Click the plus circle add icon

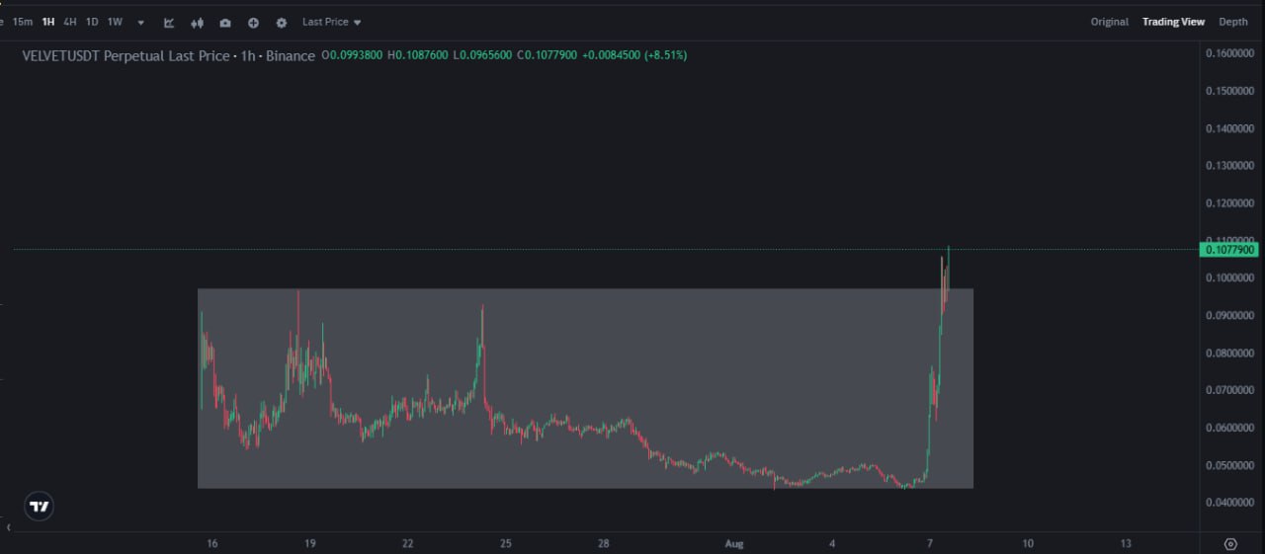254,22
